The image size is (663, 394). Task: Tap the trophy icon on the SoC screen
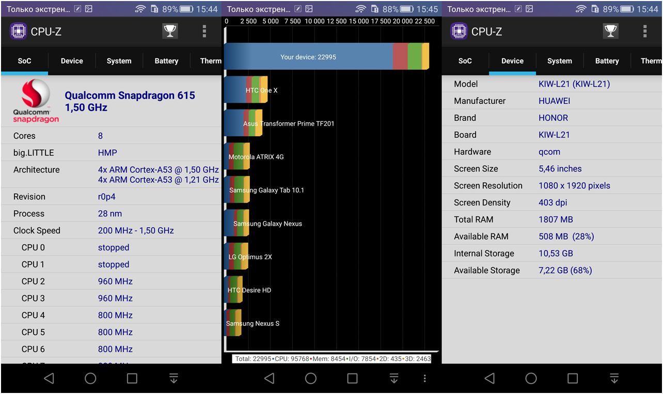(170, 31)
